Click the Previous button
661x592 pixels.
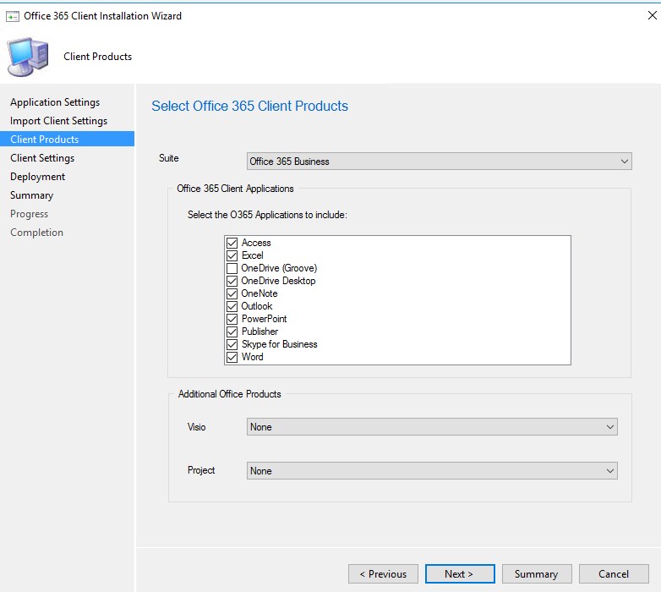coord(383,574)
